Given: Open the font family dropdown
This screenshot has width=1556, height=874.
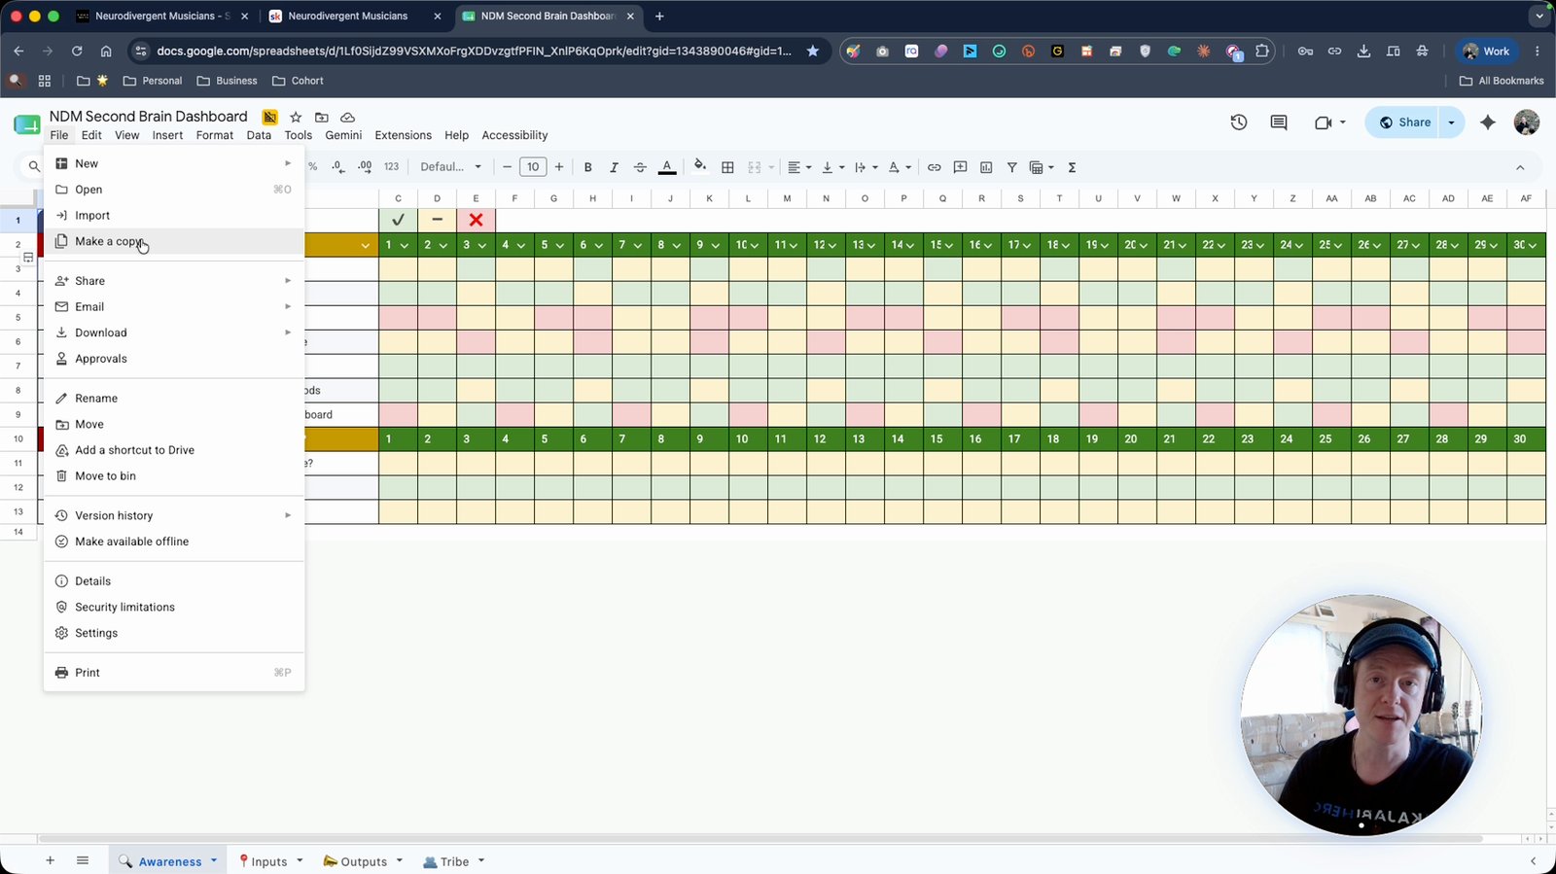Looking at the screenshot, I should click(x=450, y=167).
